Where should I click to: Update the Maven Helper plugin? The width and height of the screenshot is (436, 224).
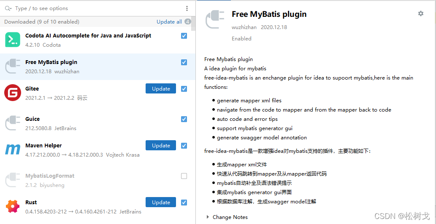click(161, 146)
